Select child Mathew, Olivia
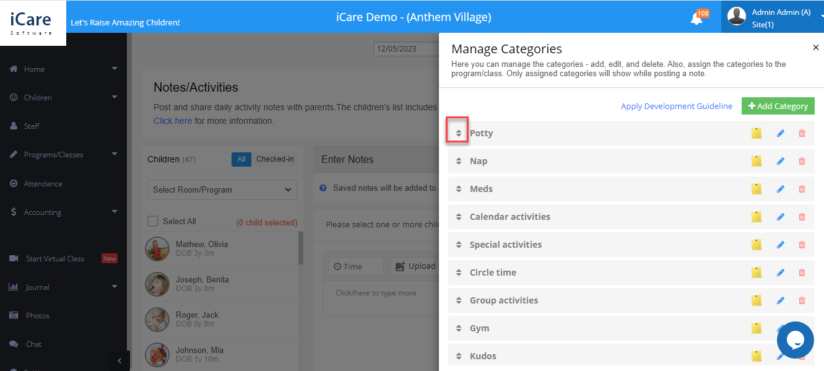This screenshot has height=371, width=824. coord(220,249)
